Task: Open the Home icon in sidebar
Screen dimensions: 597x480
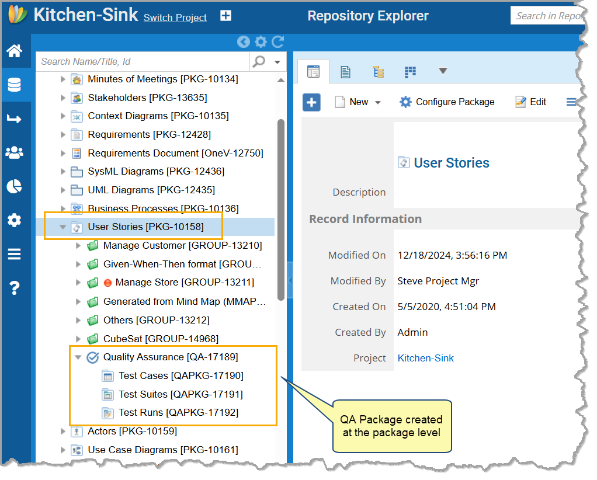Action: click(x=15, y=51)
